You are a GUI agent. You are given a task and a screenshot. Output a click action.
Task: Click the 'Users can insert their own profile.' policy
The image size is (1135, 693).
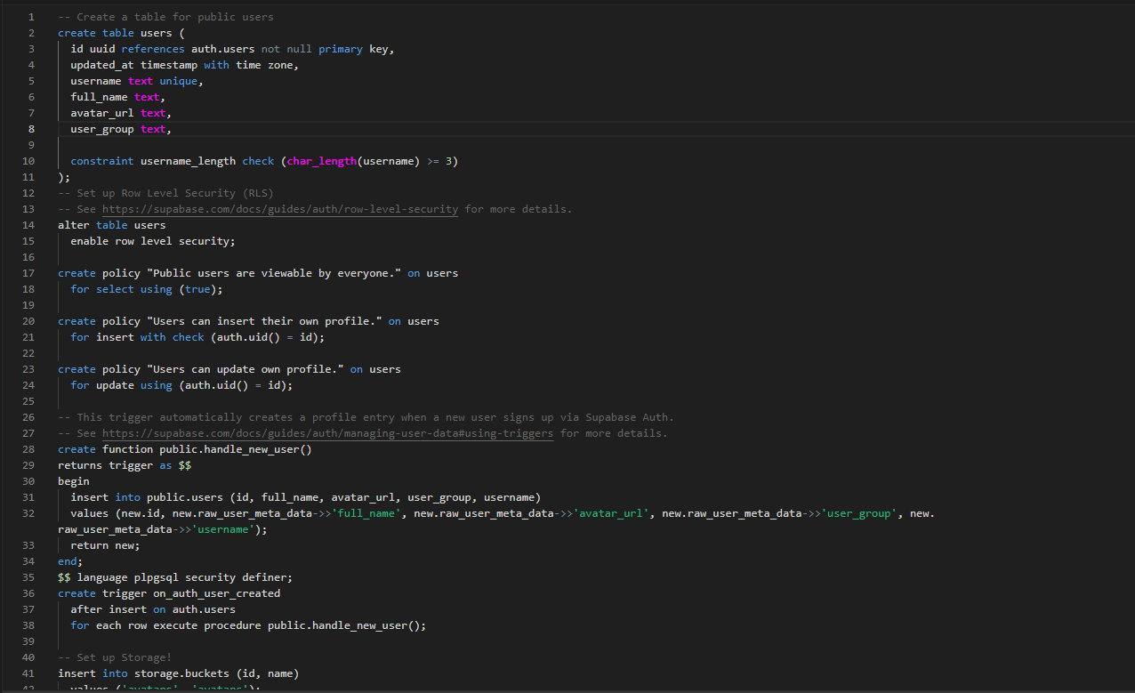point(248,321)
